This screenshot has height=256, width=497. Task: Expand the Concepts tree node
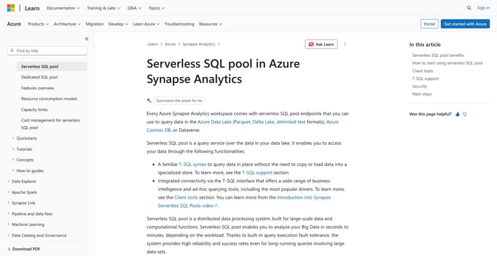pos(13,160)
